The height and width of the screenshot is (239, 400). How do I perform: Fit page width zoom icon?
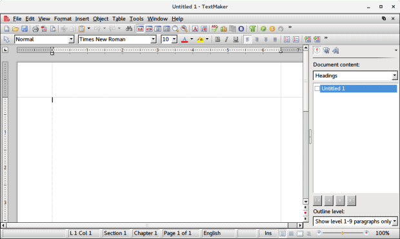[149, 28]
